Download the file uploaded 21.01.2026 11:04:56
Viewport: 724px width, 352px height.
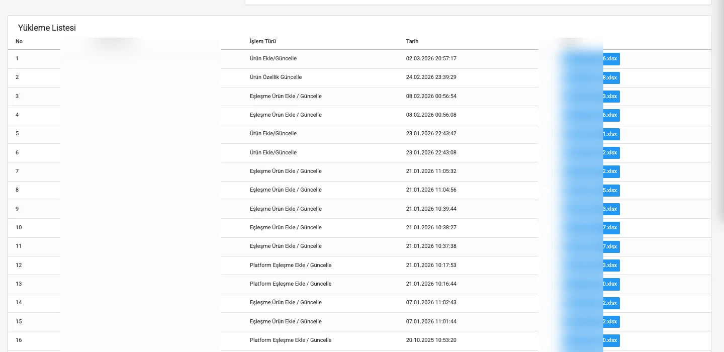pyautogui.click(x=610, y=191)
